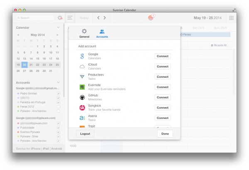Show next month in mini calendar
The height and width of the screenshot is (170, 249).
pos(57,35)
